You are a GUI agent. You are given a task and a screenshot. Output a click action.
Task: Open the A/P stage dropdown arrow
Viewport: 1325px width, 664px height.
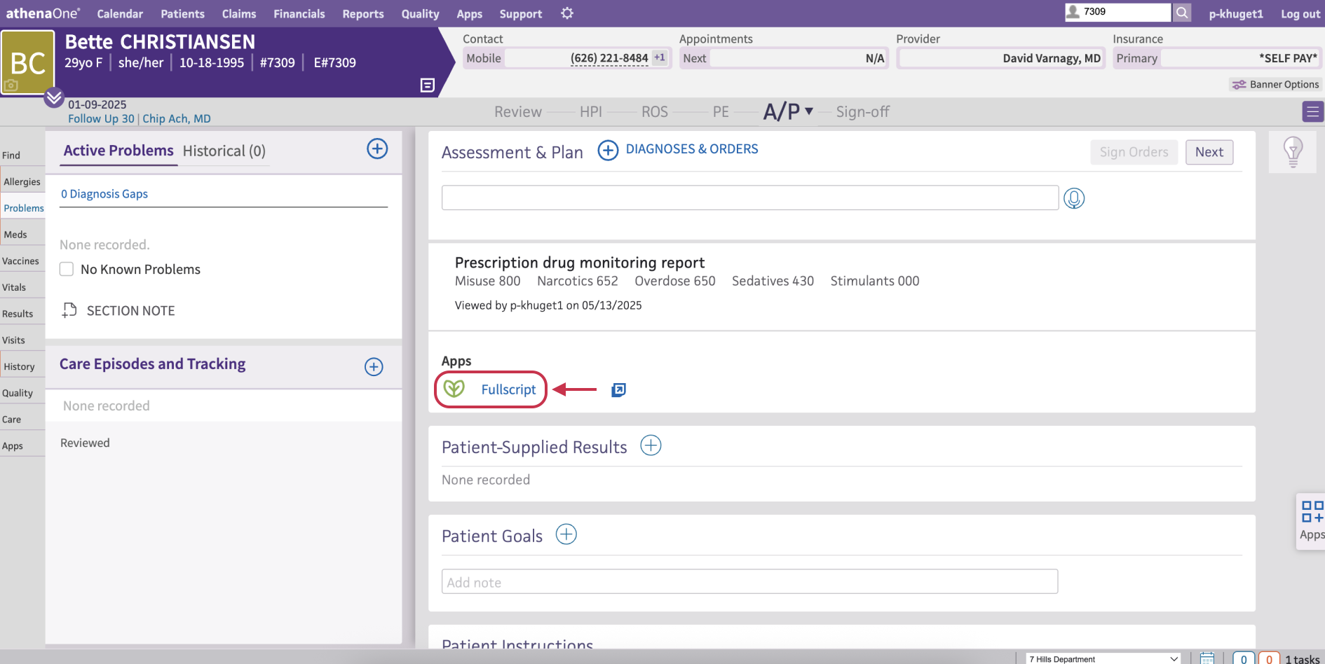809,111
